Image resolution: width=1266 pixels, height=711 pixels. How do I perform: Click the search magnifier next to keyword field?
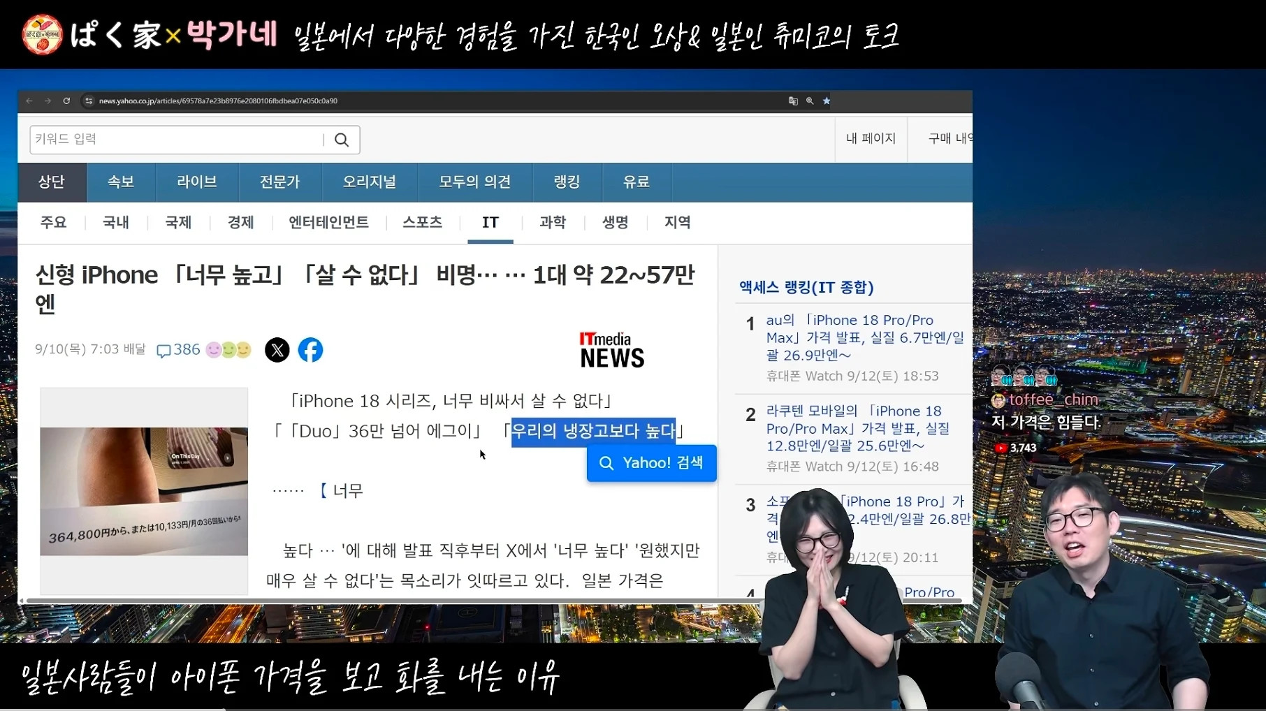pos(342,140)
